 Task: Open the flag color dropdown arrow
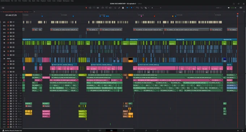point(129,8)
